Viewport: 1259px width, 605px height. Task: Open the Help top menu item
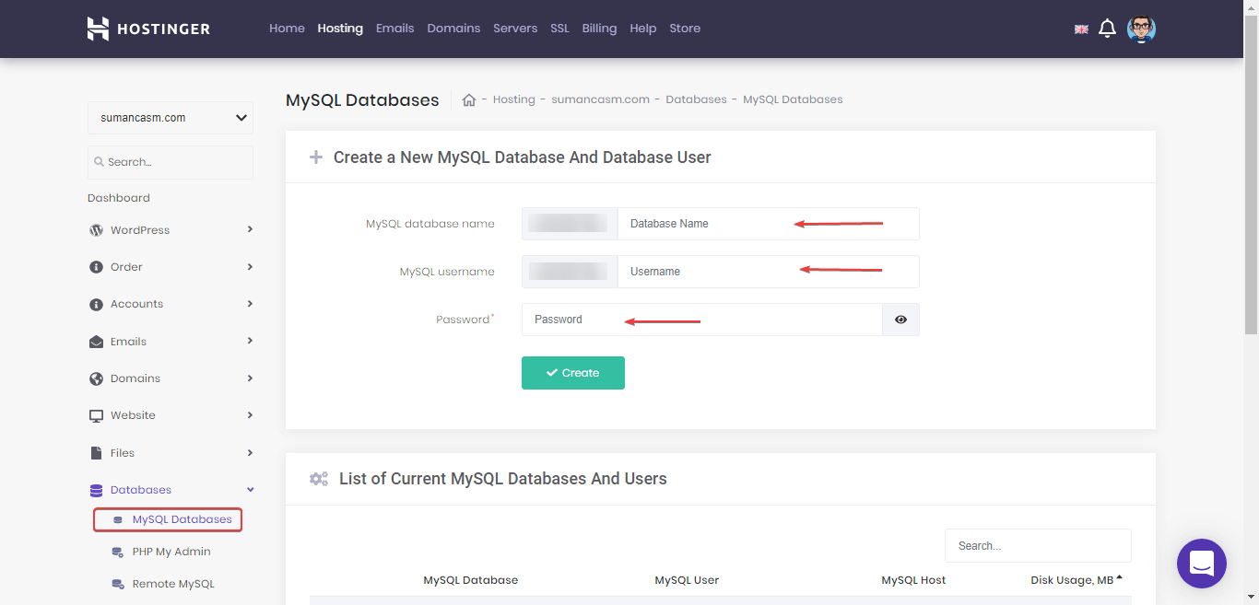click(x=642, y=29)
